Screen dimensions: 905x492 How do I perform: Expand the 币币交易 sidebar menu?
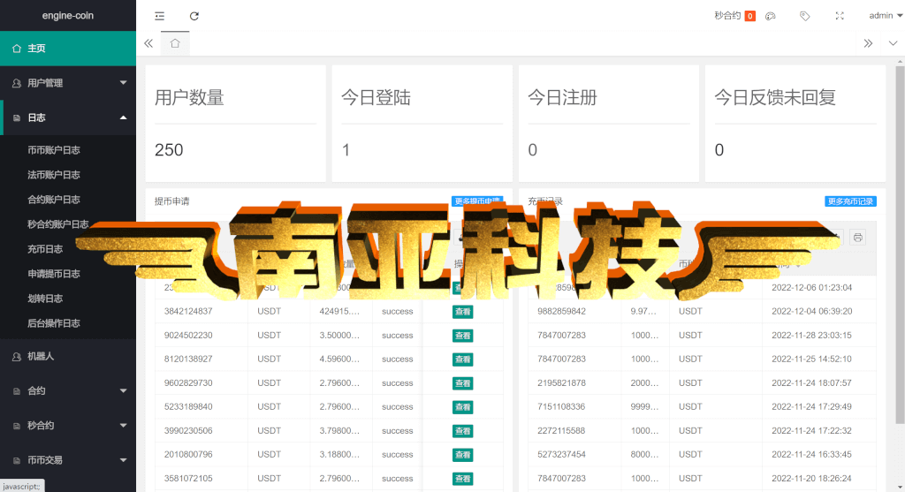[68, 460]
